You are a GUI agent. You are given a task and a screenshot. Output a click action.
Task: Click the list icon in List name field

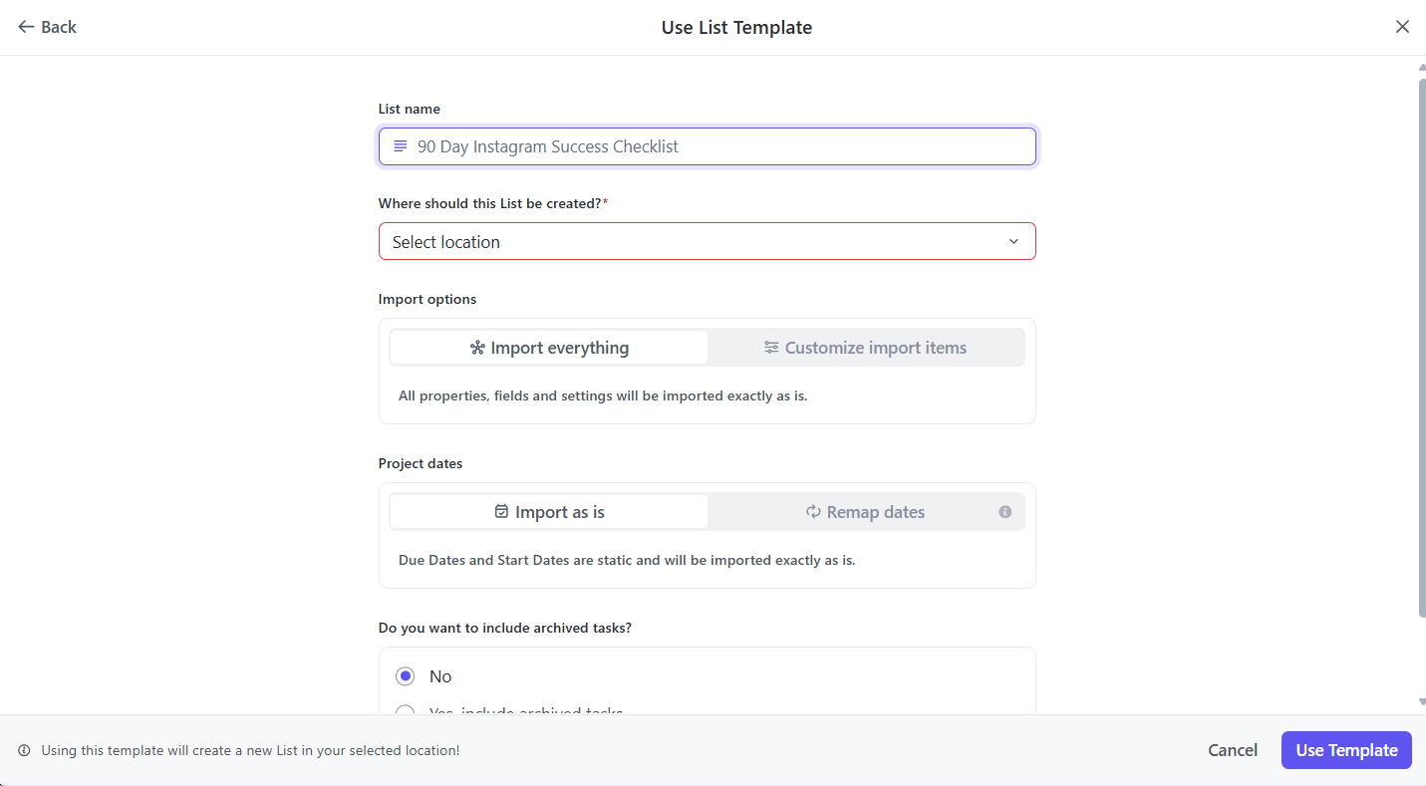pyautogui.click(x=400, y=146)
